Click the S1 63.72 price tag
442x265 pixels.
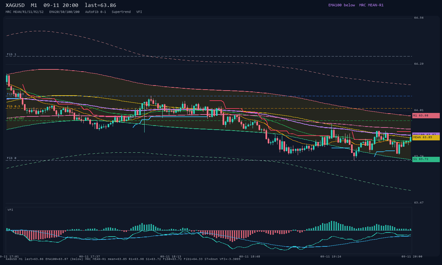tap(426, 159)
